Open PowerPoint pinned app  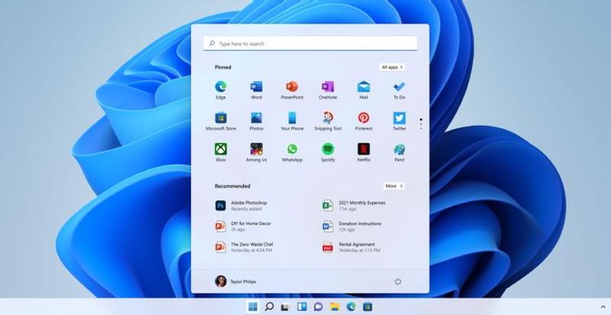pos(293,90)
